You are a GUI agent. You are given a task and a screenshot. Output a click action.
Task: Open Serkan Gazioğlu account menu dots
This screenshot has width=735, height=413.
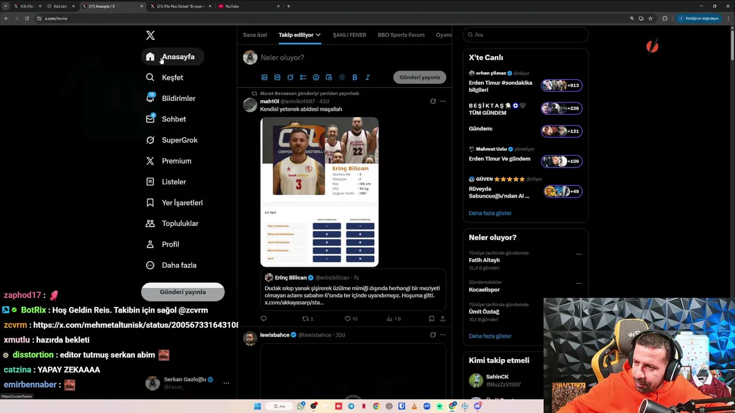tap(226, 383)
